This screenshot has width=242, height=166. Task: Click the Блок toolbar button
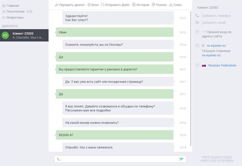pos(93,5)
